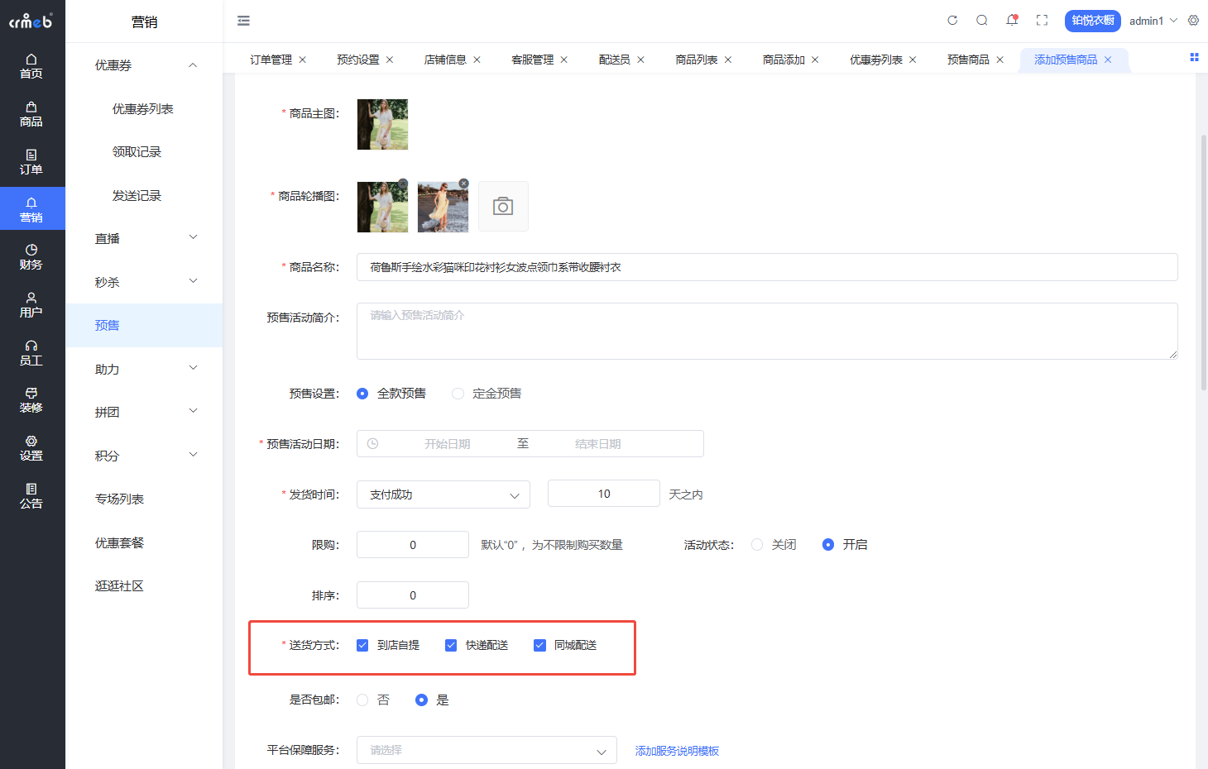Image resolution: width=1208 pixels, height=769 pixels.
Task: Click the 商品名称 input field
Action: [x=767, y=267]
